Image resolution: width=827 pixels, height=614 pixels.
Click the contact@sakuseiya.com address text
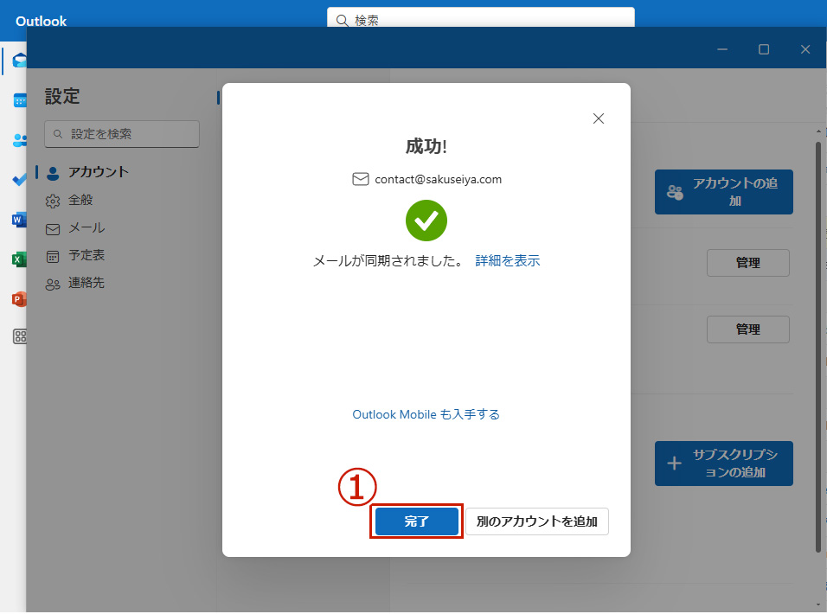(x=439, y=179)
